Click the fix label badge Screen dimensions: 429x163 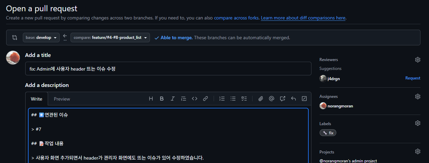tap(328, 133)
